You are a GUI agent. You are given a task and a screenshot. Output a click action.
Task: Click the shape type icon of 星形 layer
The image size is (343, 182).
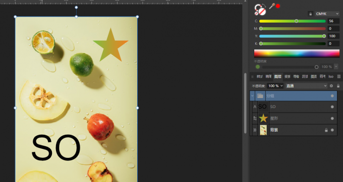tap(255, 118)
